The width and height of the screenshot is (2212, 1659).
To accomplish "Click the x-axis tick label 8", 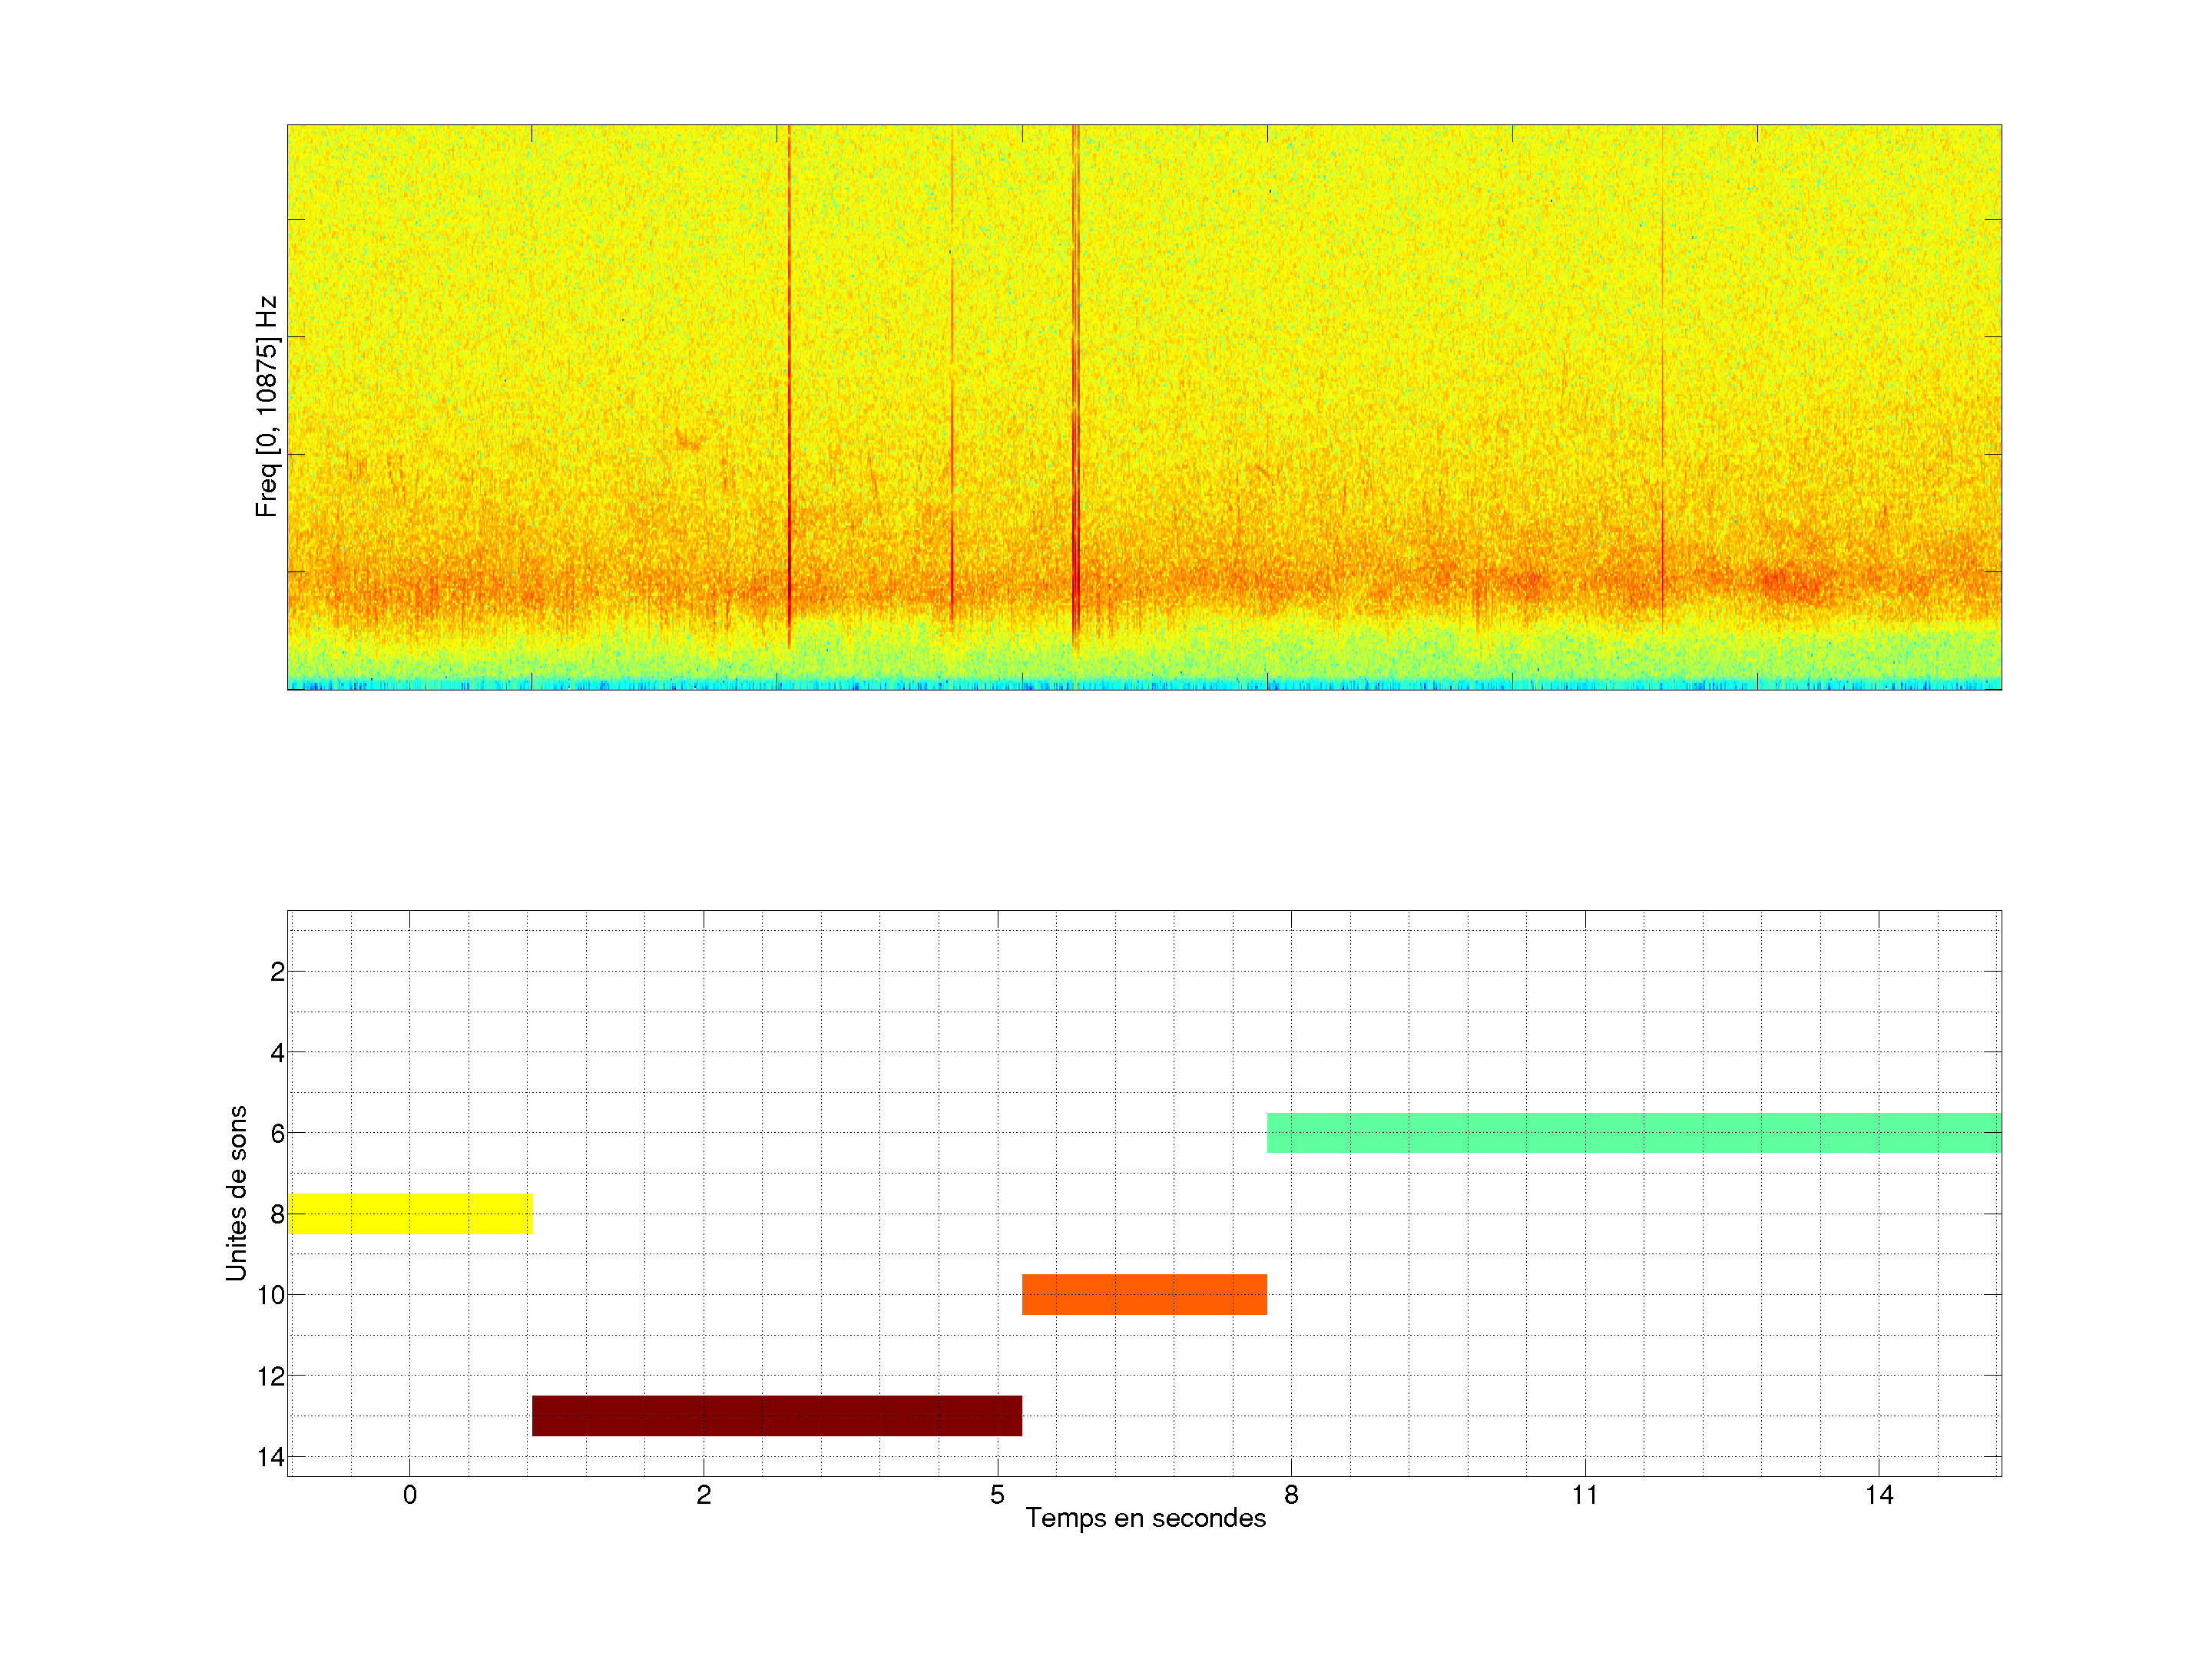I will click(1291, 1495).
